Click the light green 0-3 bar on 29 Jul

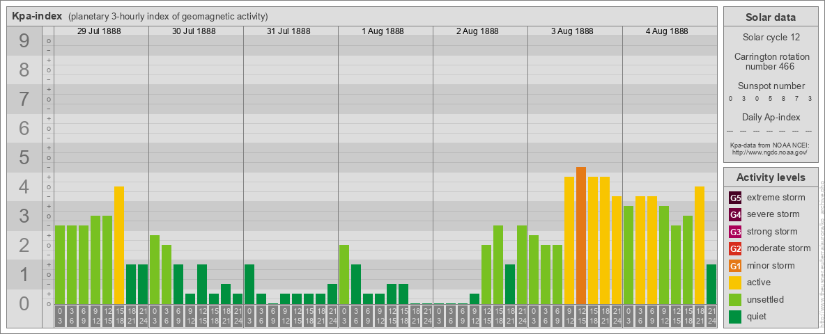tap(60, 264)
